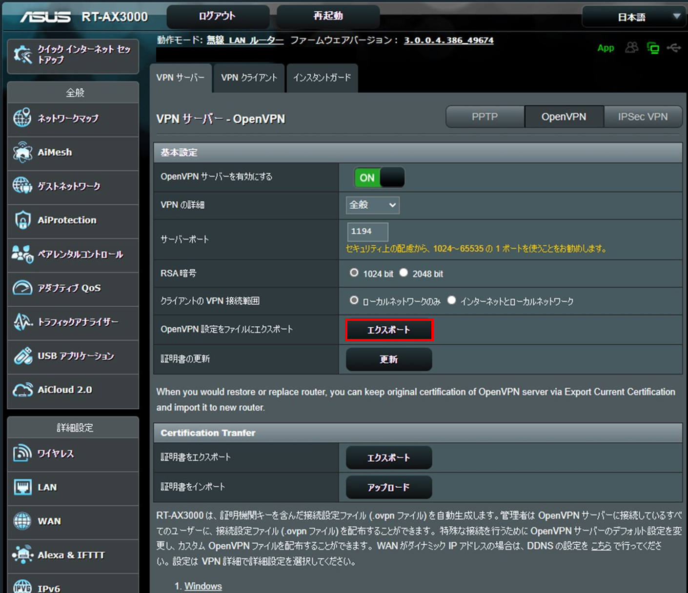Open the Windows instructions link
Screen dimensions: 688x593
tap(203, 586)
